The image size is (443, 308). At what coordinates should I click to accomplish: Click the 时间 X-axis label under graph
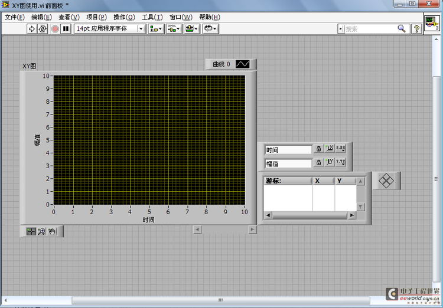point(149,219)
